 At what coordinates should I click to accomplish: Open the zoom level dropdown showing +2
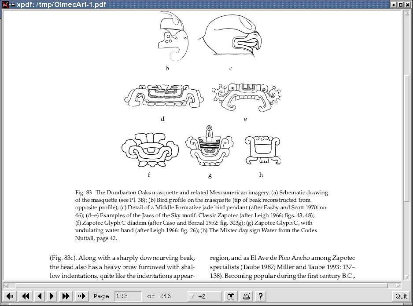[205, 296]
